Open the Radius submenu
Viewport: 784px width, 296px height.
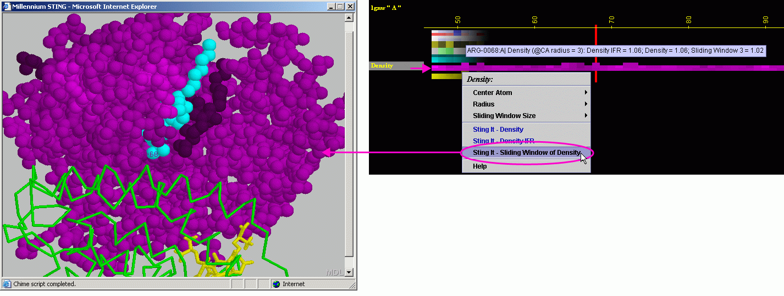pos(526,104)
